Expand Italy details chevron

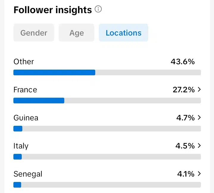pyautogui.click(x=199, y=145)
